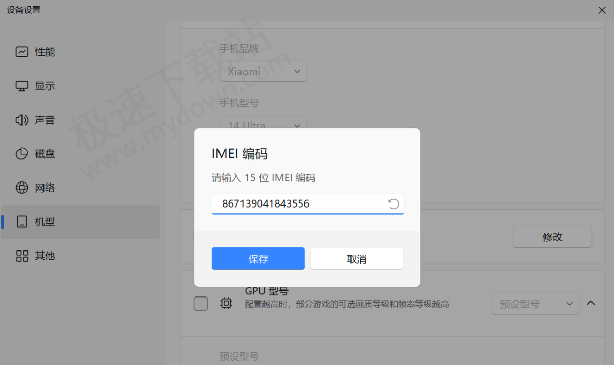Save the IMEI code with 保存 button
Image resolution: width=614 pixels, height=365 pixels.
(x=258, y=259)
